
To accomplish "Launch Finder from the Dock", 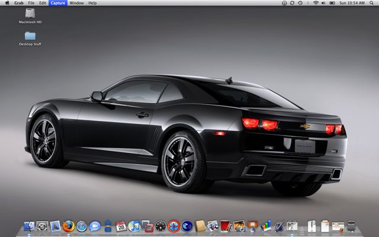I will point(28,226).
